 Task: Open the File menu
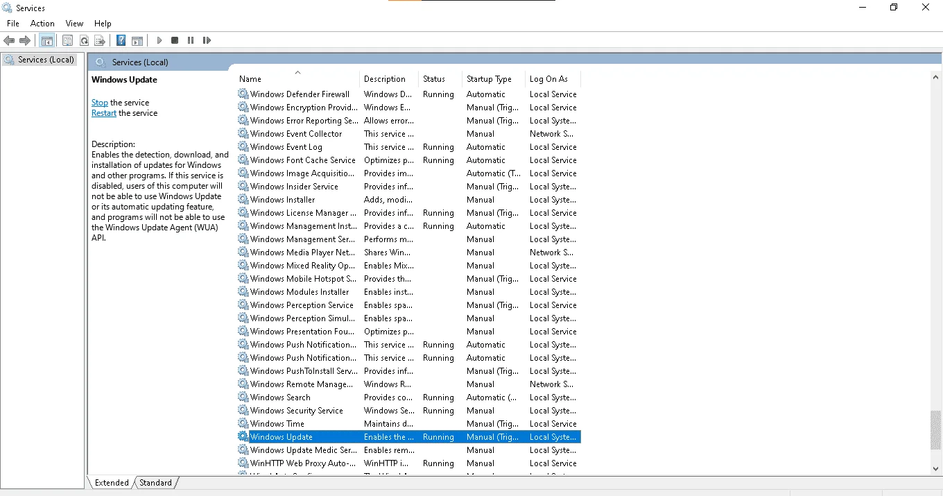[13, 24]
